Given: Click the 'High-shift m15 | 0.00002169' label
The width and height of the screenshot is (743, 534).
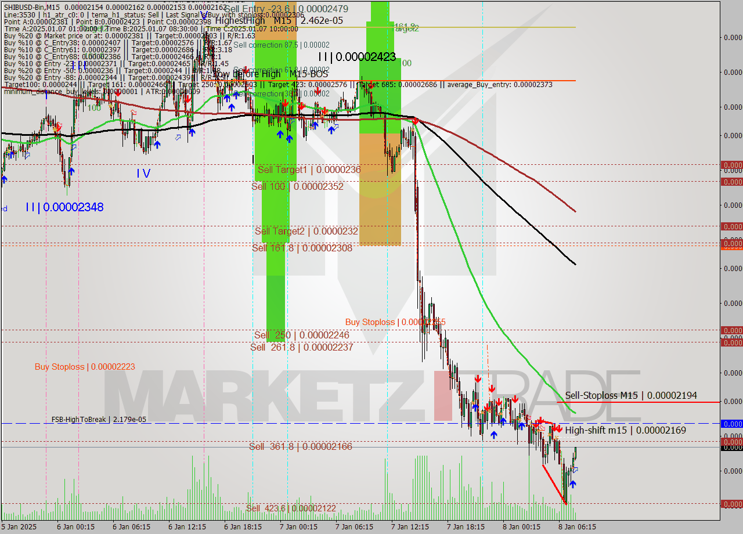Looking at the screenshot, I should click(625, 430).
